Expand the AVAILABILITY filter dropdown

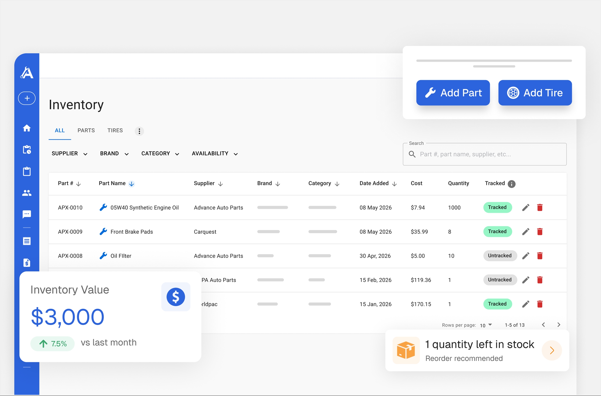(x=215, y=153)
